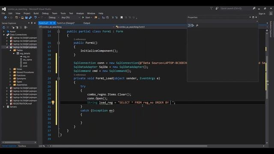
Task: Close the Form1.cs tab
Action: [54, 23]
